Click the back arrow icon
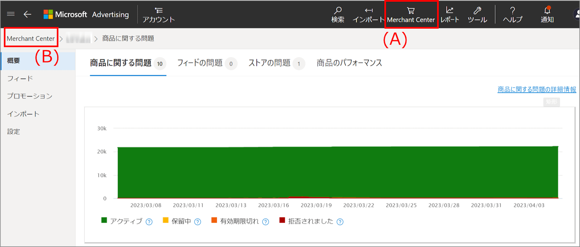Image resolution: width=580 pixels, height=247 pixels. 28,14
